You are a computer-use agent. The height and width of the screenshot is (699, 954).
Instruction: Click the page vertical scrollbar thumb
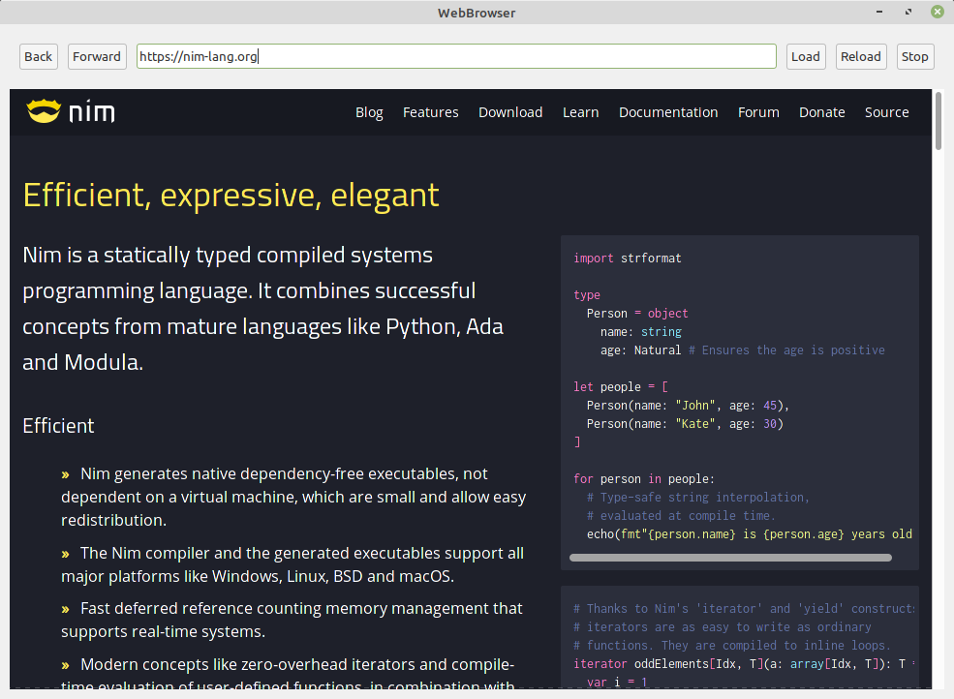pos(939,120)
